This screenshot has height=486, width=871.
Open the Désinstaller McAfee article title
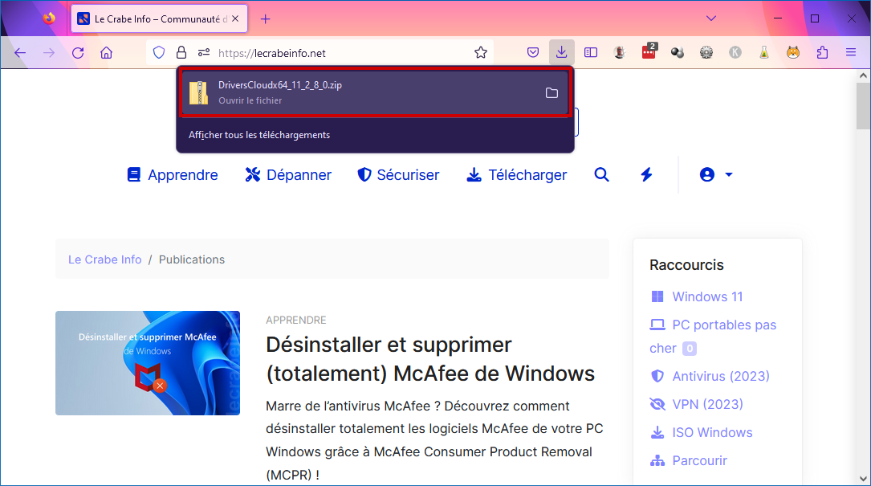[430, 359]
